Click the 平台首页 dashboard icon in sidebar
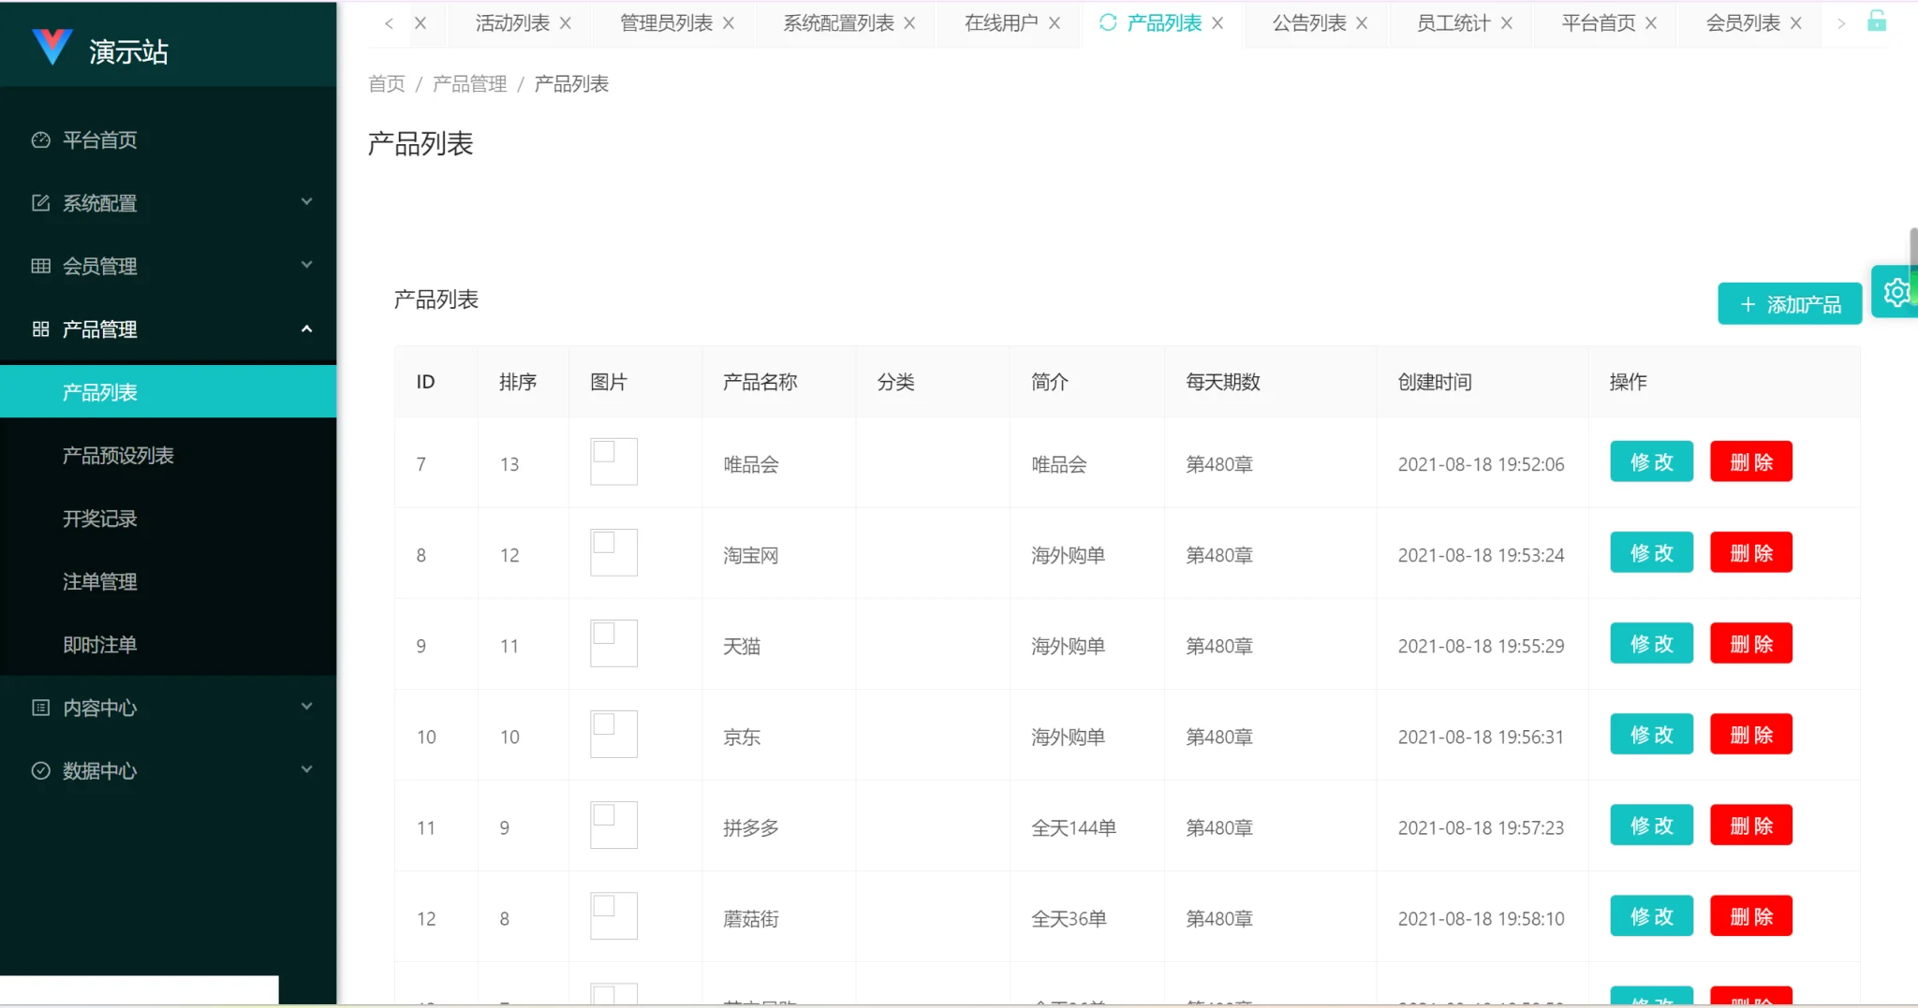The height and width of the screenshot is (1008, 1918). [x=40, y=139]
